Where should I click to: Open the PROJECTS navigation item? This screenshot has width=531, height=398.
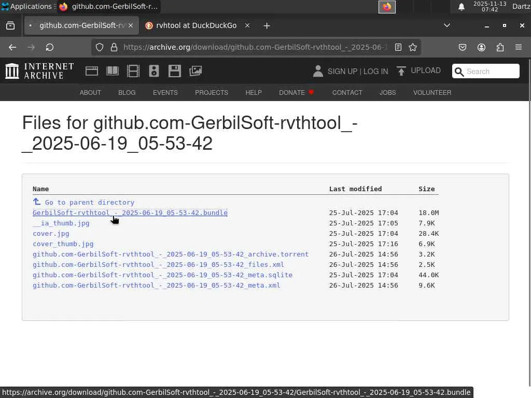point(212,92)
